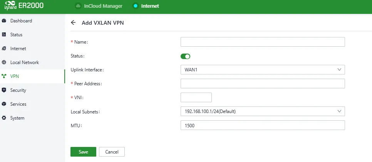The width and height of the screenshot is (372, 162).
Task: Click the Local Network globe icon
Action: (4, 62)
